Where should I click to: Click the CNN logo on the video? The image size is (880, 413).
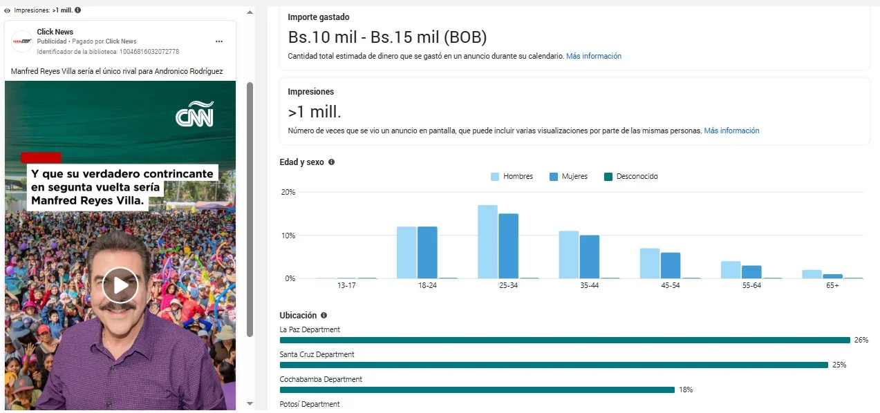pyautogui.click(x=194, y=115)
